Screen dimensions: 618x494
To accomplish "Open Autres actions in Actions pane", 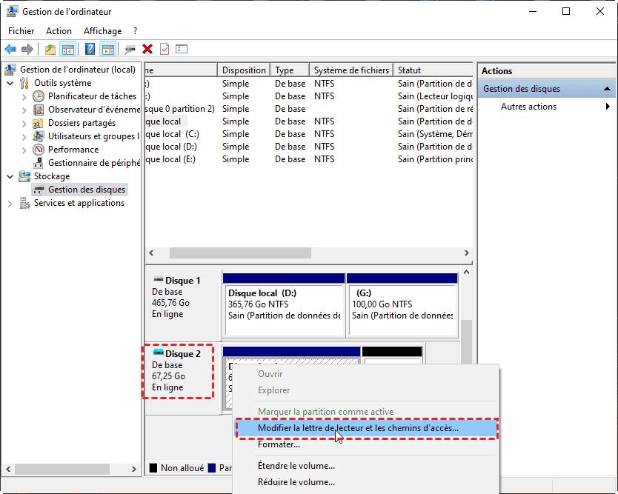I will [528, 107].
